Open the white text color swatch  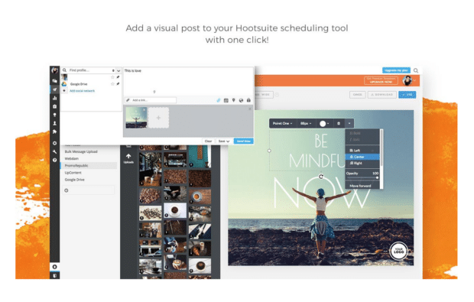(323, 124)
